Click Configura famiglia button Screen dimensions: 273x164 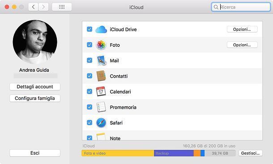tap(35, 98)
